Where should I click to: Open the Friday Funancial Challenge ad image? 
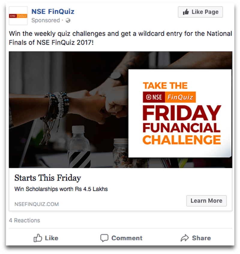[121, 110]
